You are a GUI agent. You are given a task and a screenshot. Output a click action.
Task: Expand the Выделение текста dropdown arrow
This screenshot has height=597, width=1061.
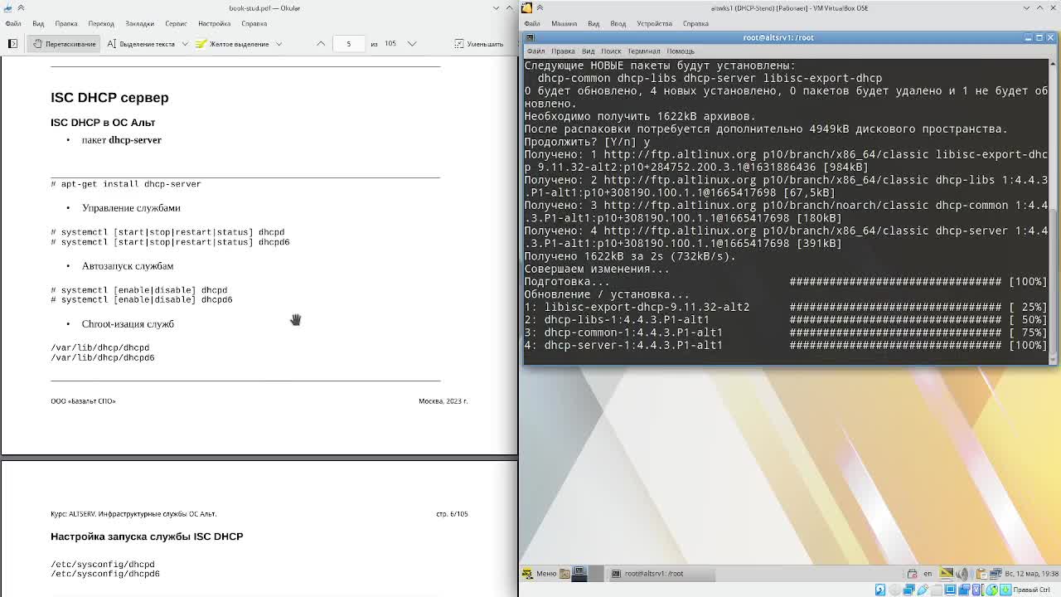coord(185,43)
